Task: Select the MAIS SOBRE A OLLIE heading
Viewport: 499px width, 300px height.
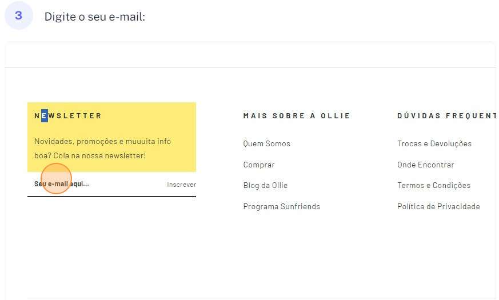Action: [297, 115]
